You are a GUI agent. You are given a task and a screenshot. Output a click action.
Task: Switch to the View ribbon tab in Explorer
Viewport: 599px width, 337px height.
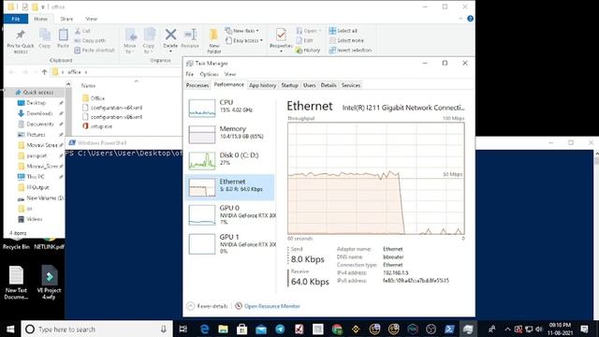(x=92, y=19)
